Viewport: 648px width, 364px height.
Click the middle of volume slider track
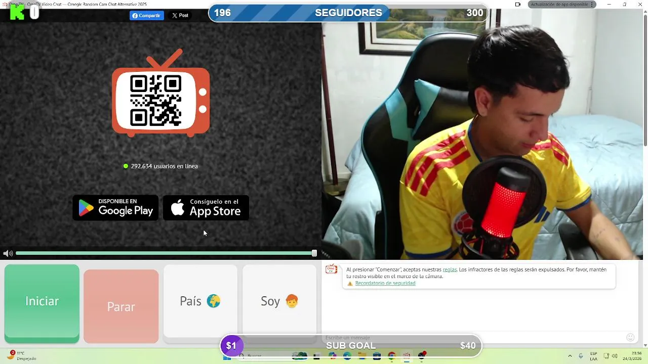coord(165,253)
